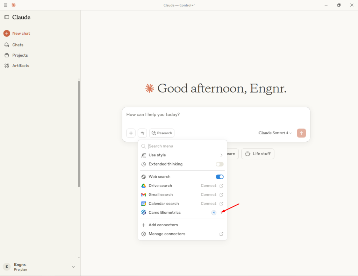This screenshot has width=358, height=276.
Task: Click the Google Drive icon
Action: coord(143,185)
